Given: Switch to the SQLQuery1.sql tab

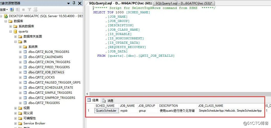Looking at the screenshot, I should click(184, 3).
